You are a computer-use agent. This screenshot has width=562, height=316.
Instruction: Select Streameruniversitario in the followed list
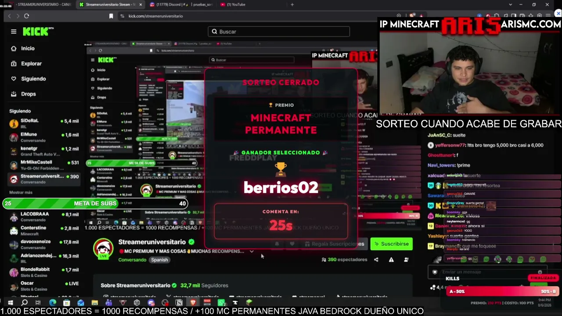[x=44, y=179]
